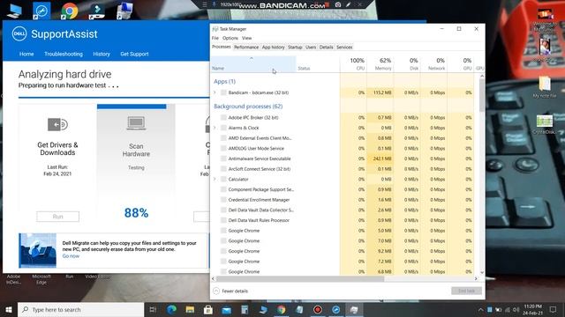
Task: Click Scan Hardware laptop icon
Action: click(x=136, y=123)
